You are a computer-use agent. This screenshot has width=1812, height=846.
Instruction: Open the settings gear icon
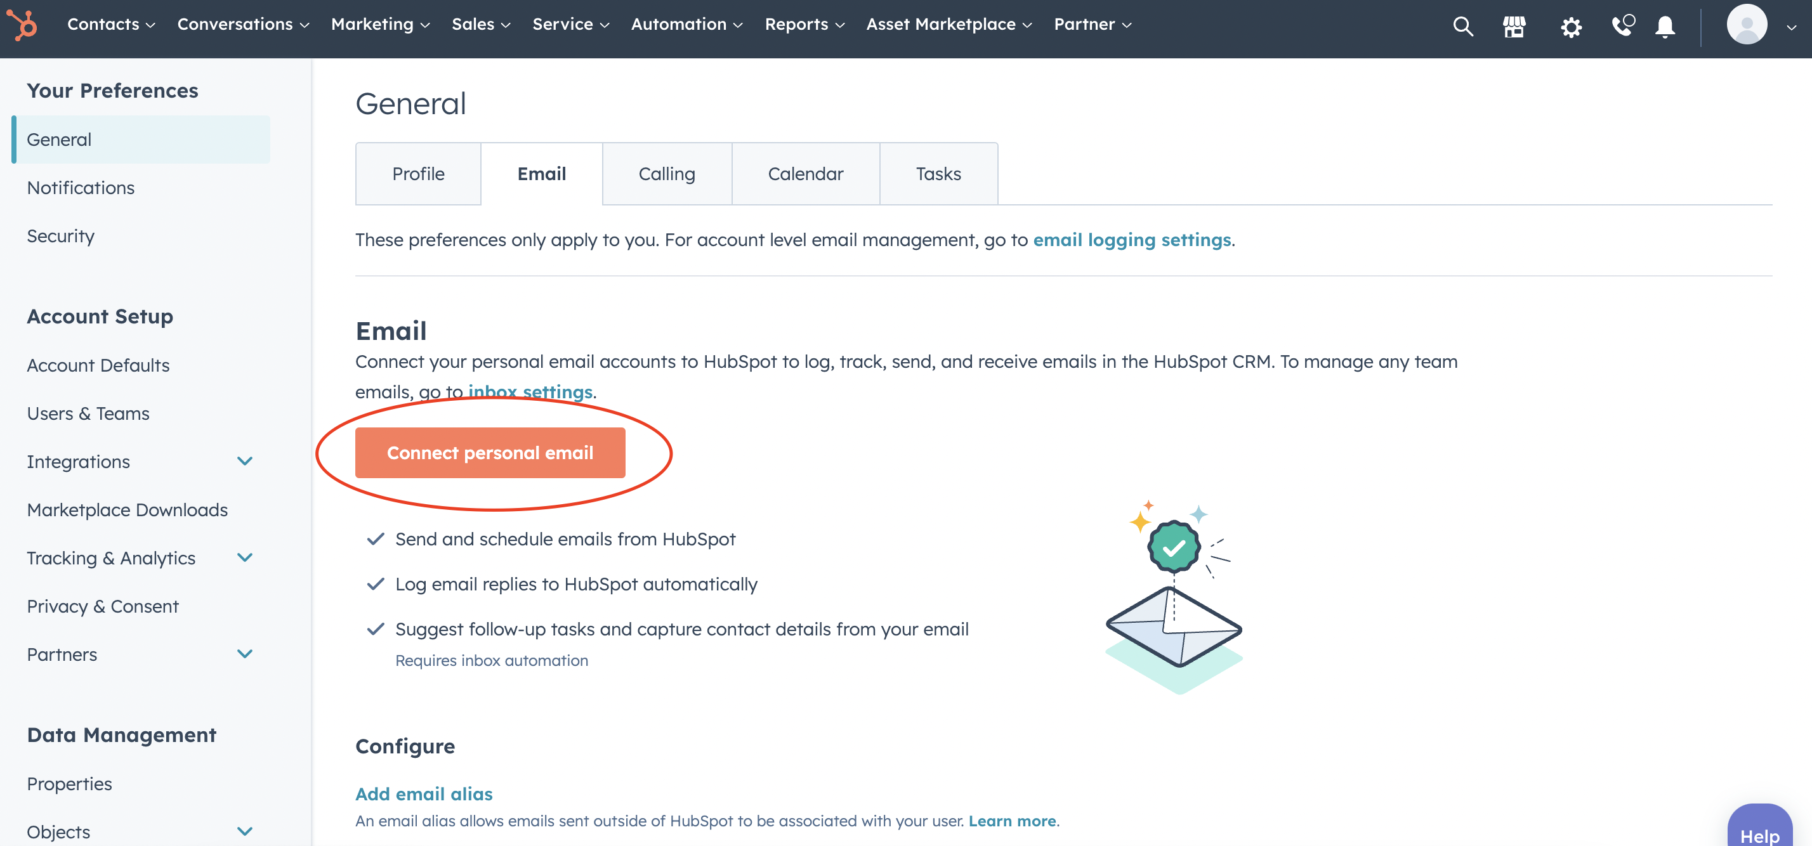point(1571,27)
